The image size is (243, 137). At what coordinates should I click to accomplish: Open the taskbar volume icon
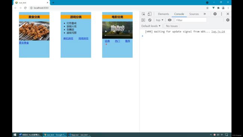click(x=218, y=135)
